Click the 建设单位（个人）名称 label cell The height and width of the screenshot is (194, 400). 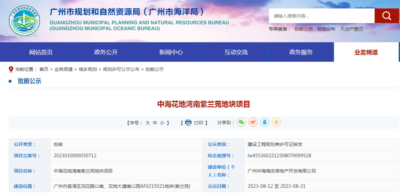[223, 171]
